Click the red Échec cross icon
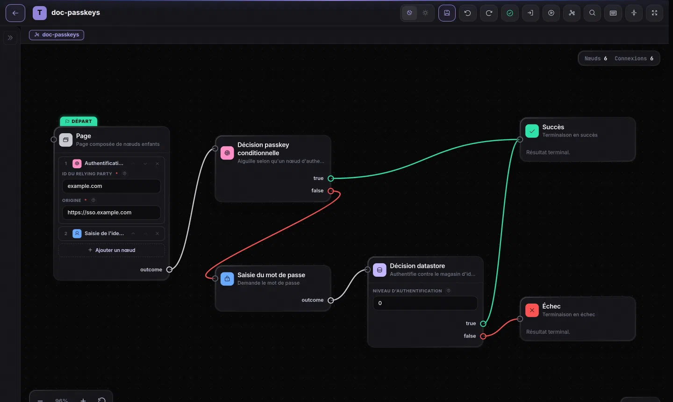Image resolution: width=673 pixels, height=402 pixels. [x=532, y=310]
